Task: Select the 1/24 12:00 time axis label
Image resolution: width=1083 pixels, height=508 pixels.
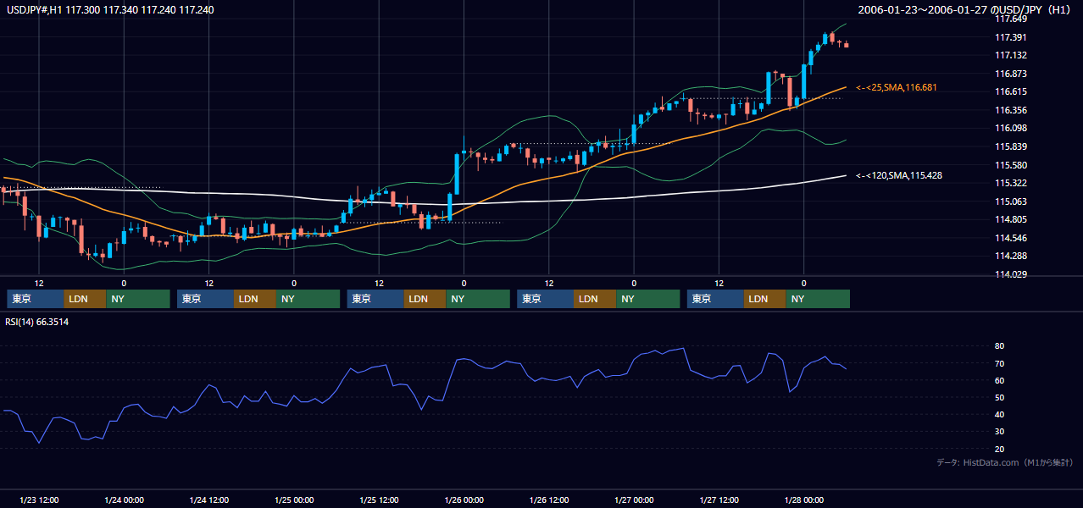Action: tap(208, 500)
